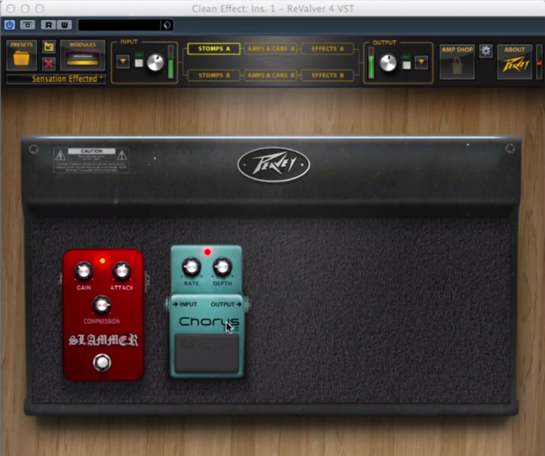Image resolution: width=545 pixels, height=456 pixels.
Task: Open the About Peavey panel
Action: 514,62
